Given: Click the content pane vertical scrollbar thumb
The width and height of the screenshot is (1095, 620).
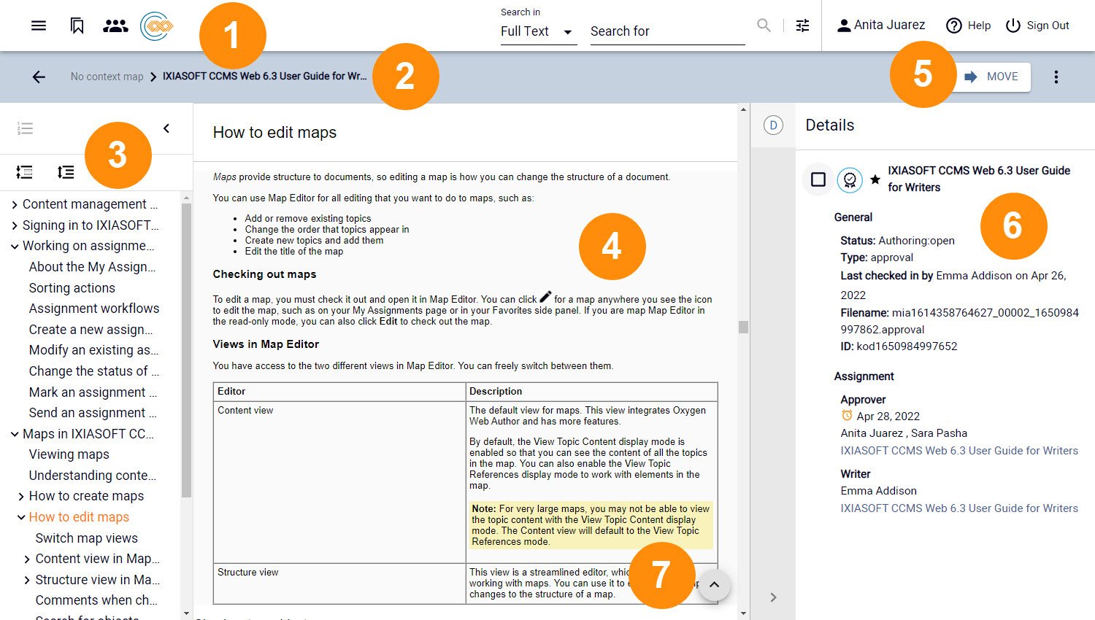Looking at the screenshot, I should point(743,327).
